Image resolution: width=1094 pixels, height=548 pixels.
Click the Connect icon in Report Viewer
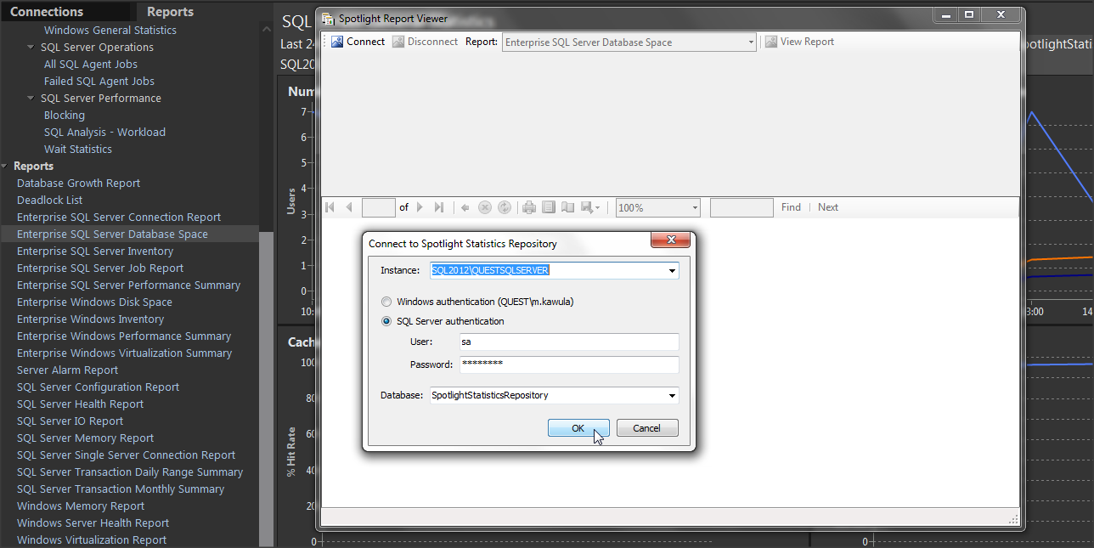(337, 42)
